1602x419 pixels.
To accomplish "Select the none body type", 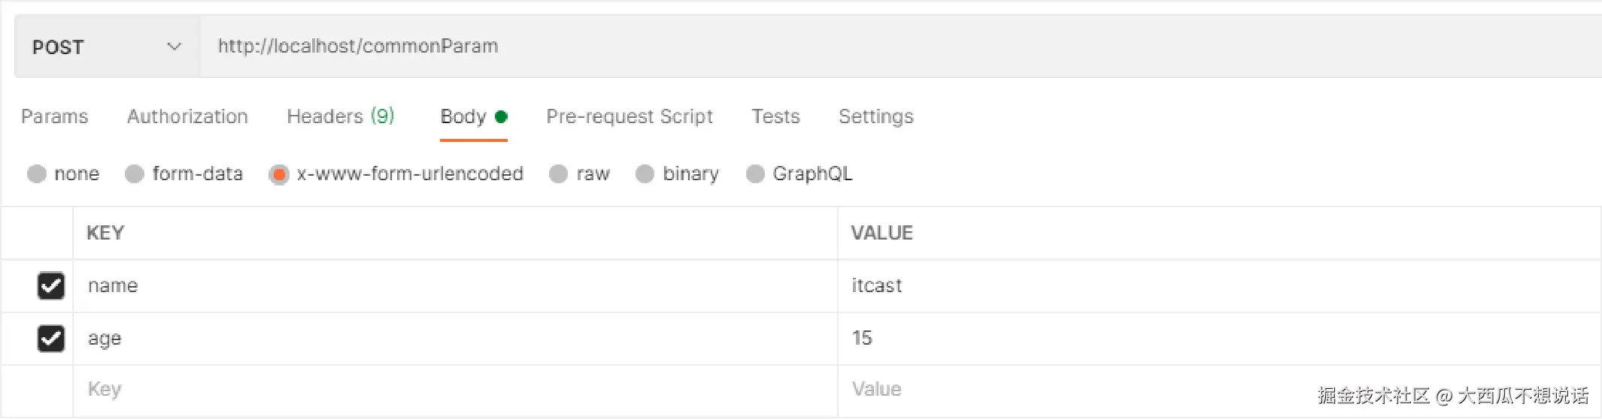I will point(37,174).
